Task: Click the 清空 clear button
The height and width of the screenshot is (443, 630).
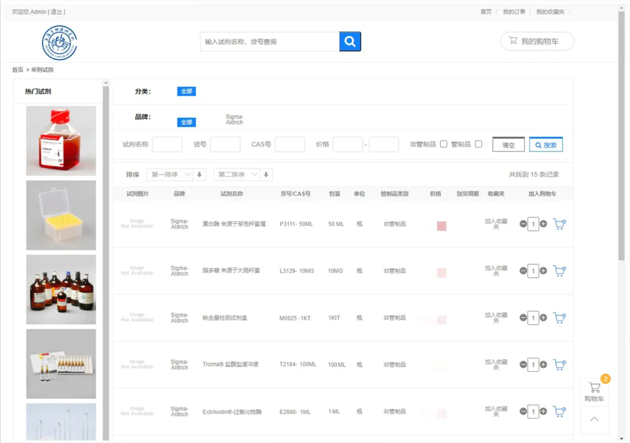Action: 508,145
